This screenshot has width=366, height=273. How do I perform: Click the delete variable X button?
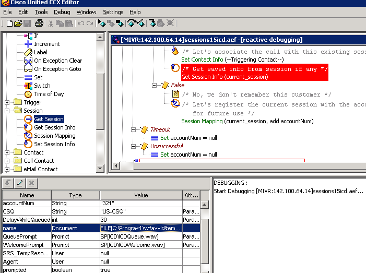click(32, 183)
